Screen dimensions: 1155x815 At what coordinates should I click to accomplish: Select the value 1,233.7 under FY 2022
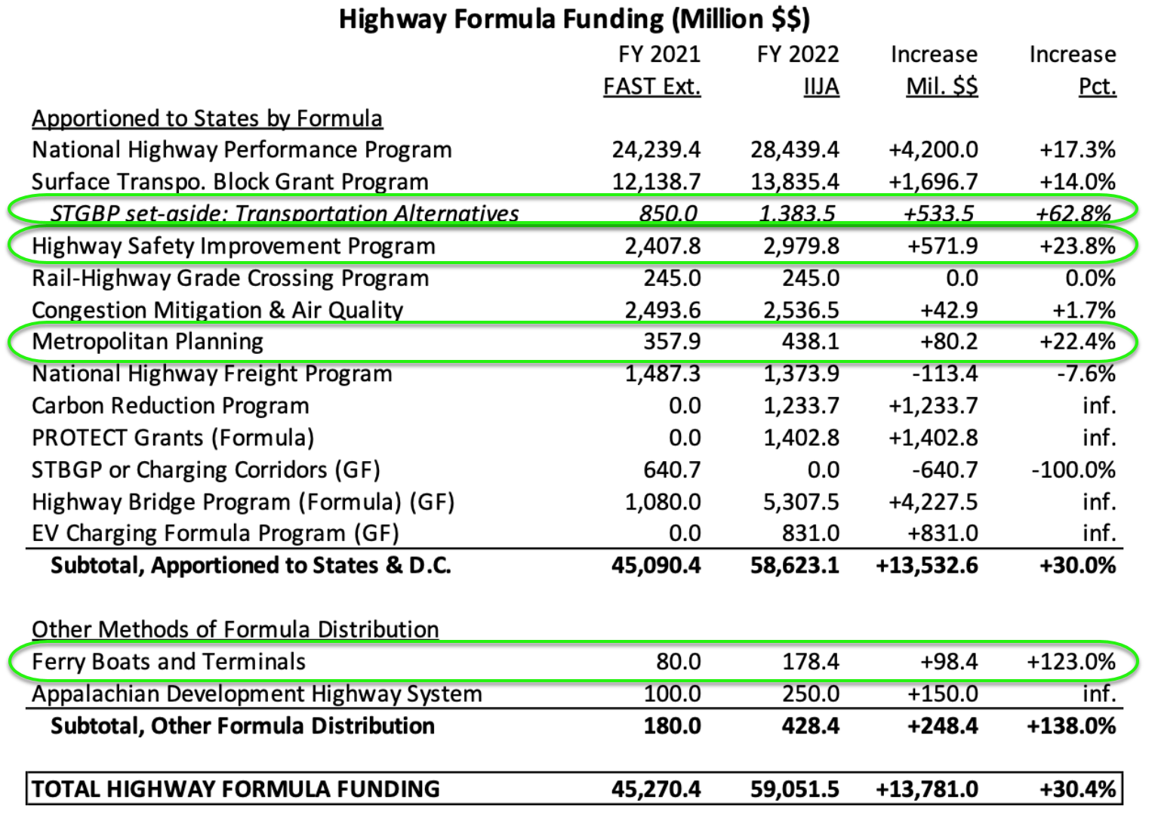pyautogui.click(x=801, y=406)
